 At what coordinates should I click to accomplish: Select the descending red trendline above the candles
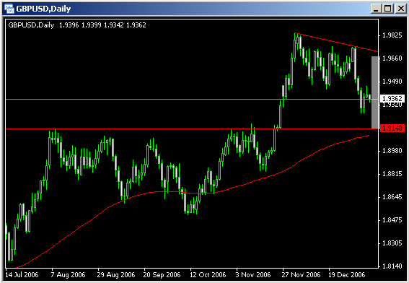[x=336, y=42]
